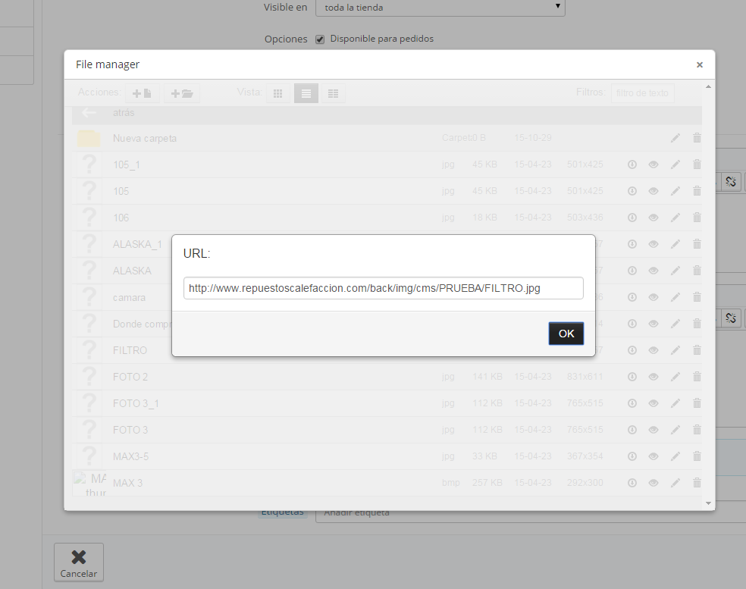Delete Nueva carpeta with trash icon
Viewport: 746px width, 589px height.
(x=697, y=138)
